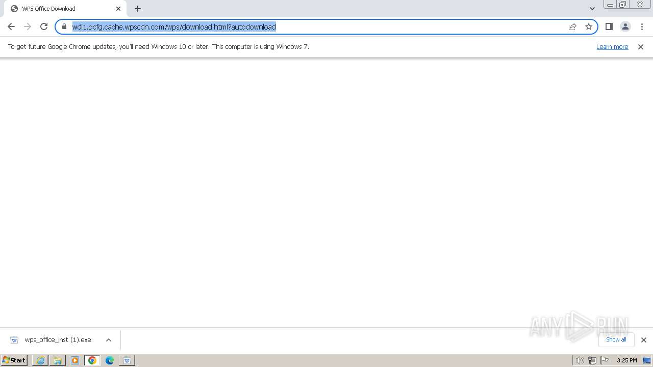Open Chrome three-dot menu
This screenshot has width=653, height=367.
coord(642,27)
